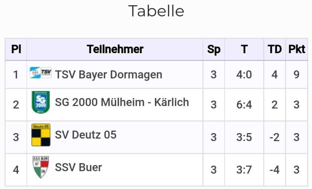Click the T goals column header
312x189 pixels.
pos(244,49)
